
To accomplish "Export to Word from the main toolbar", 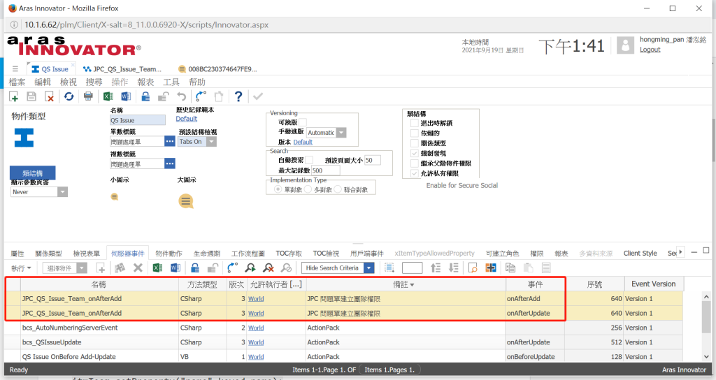I will click(x=126, y=96).
